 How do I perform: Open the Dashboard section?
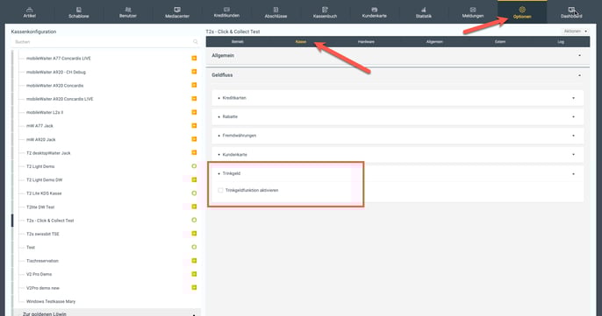click(x=571, y=12)
